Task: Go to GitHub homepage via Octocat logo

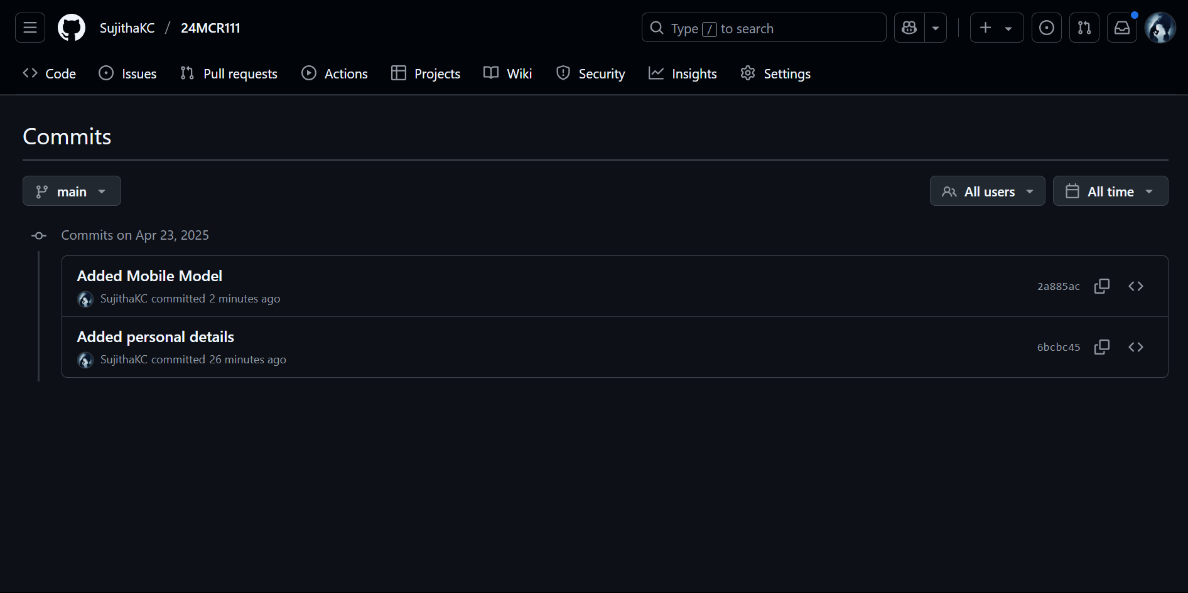Action: click(x=72, y=28)
